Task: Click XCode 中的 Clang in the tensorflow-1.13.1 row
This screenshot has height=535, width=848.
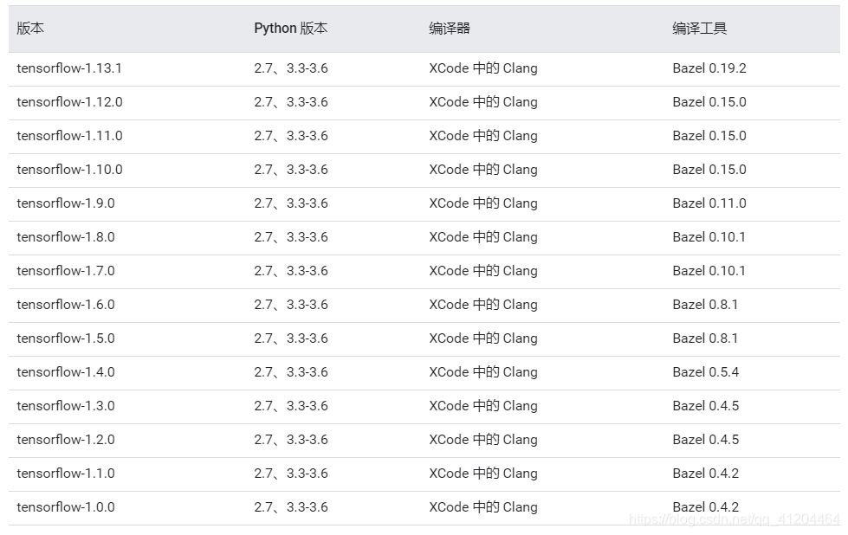Action: (483, 68)
